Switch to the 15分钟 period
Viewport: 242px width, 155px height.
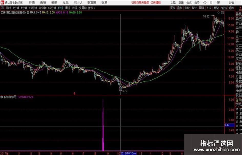[33, 8]
